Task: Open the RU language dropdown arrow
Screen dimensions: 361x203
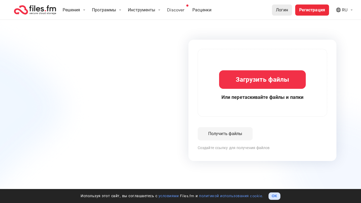Action: (x=351, y=10)
